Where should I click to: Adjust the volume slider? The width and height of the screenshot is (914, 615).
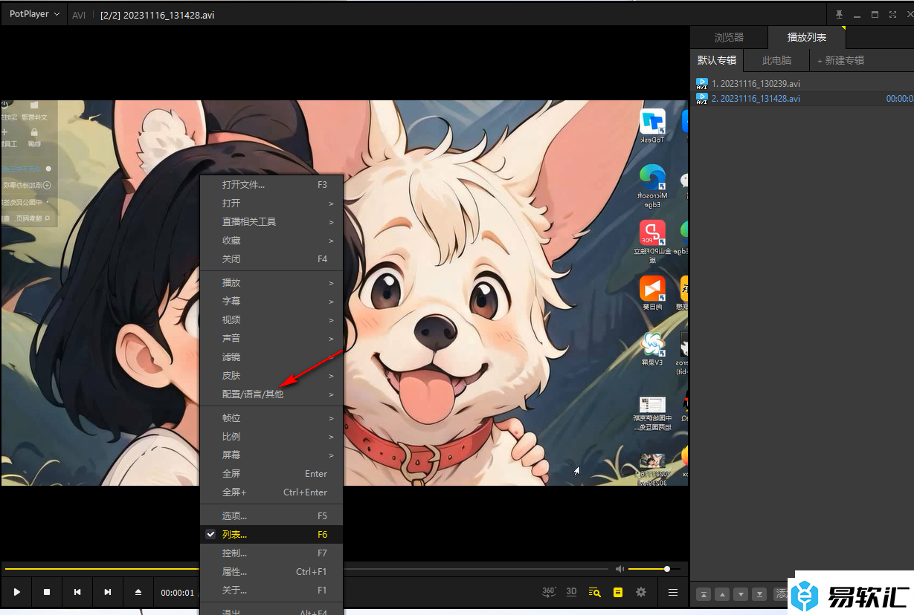[654, 569]
